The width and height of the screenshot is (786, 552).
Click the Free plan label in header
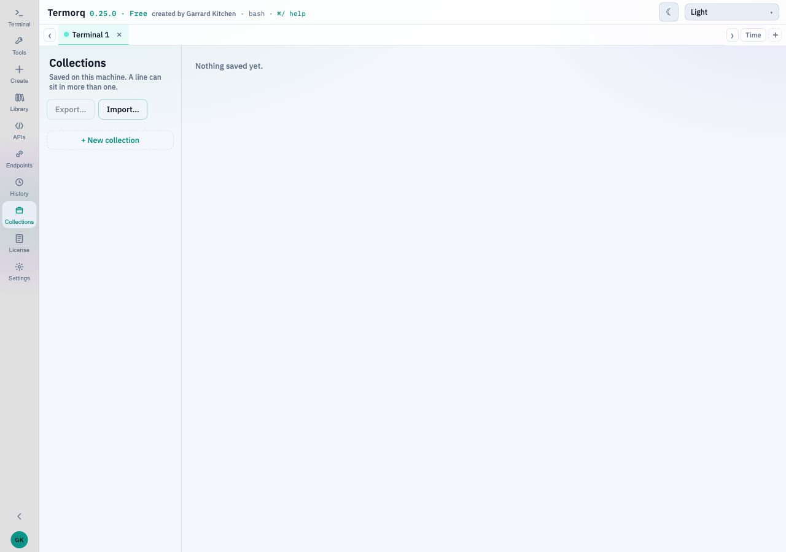click(138, 13)
